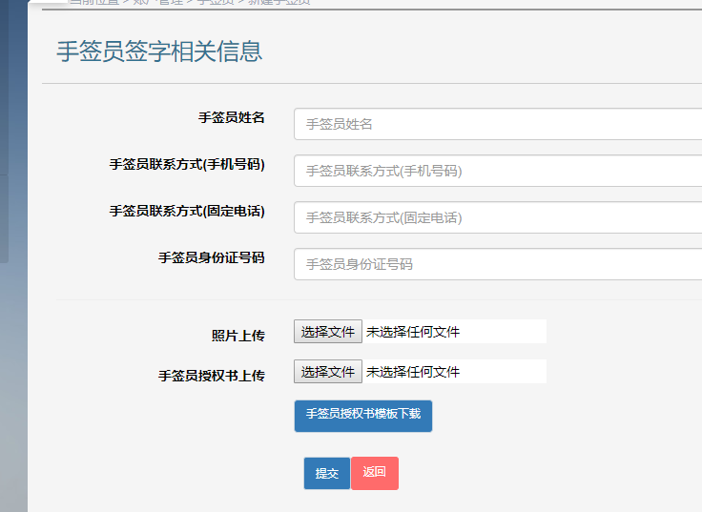The height and width of the screenshot is (512, 702).
Task: Download the 手签员授权书模板
Action: (363, 416)
